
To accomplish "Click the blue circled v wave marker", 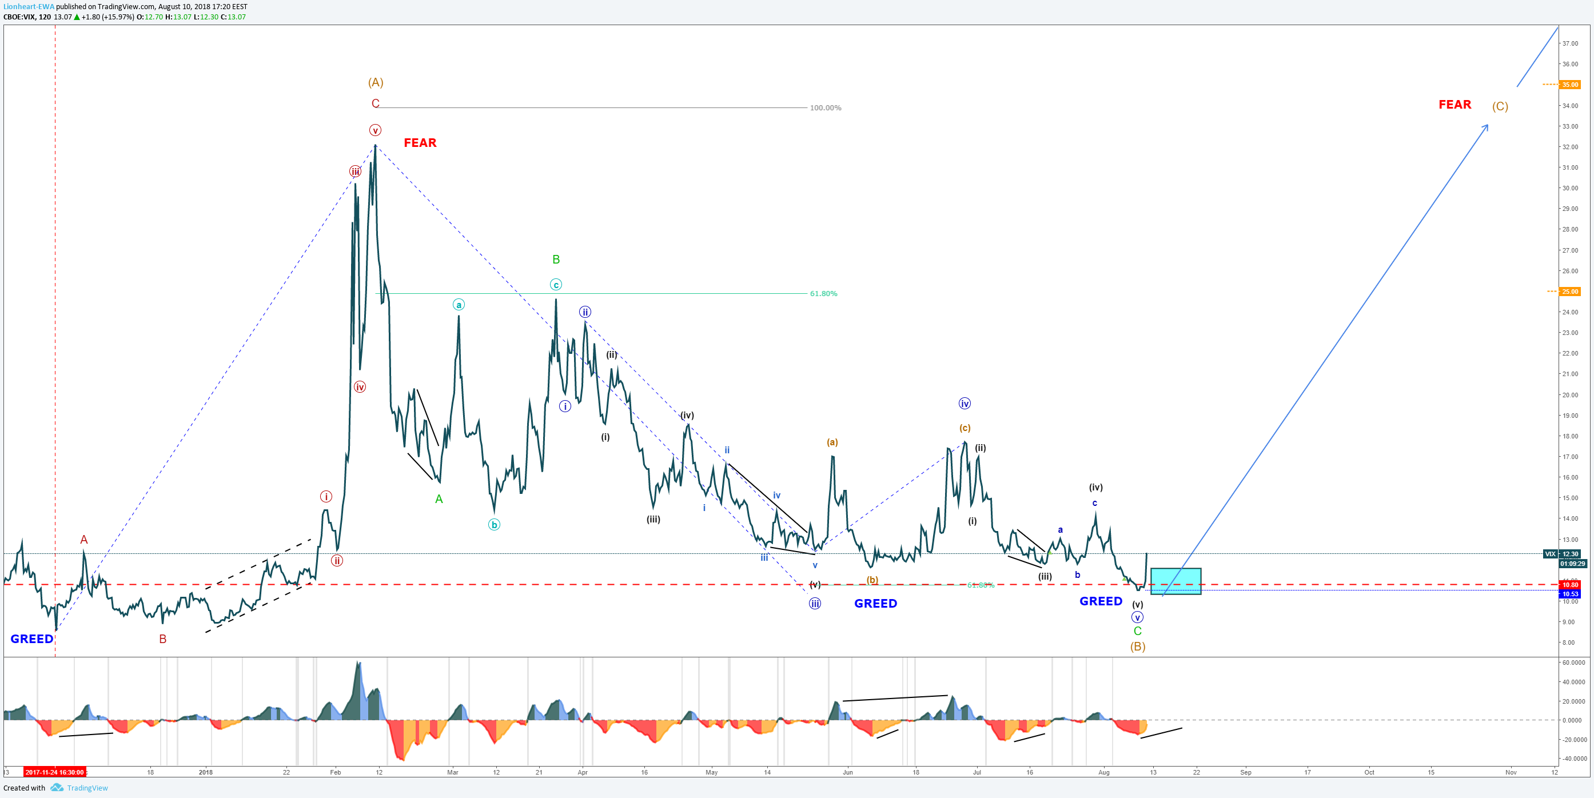I will click(x=1137, y=617).
